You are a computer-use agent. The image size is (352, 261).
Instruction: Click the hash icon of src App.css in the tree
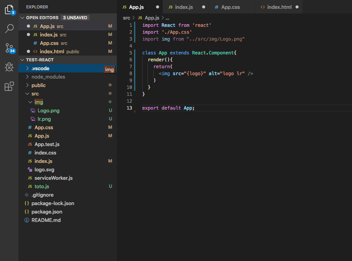[x=30, y=127]
